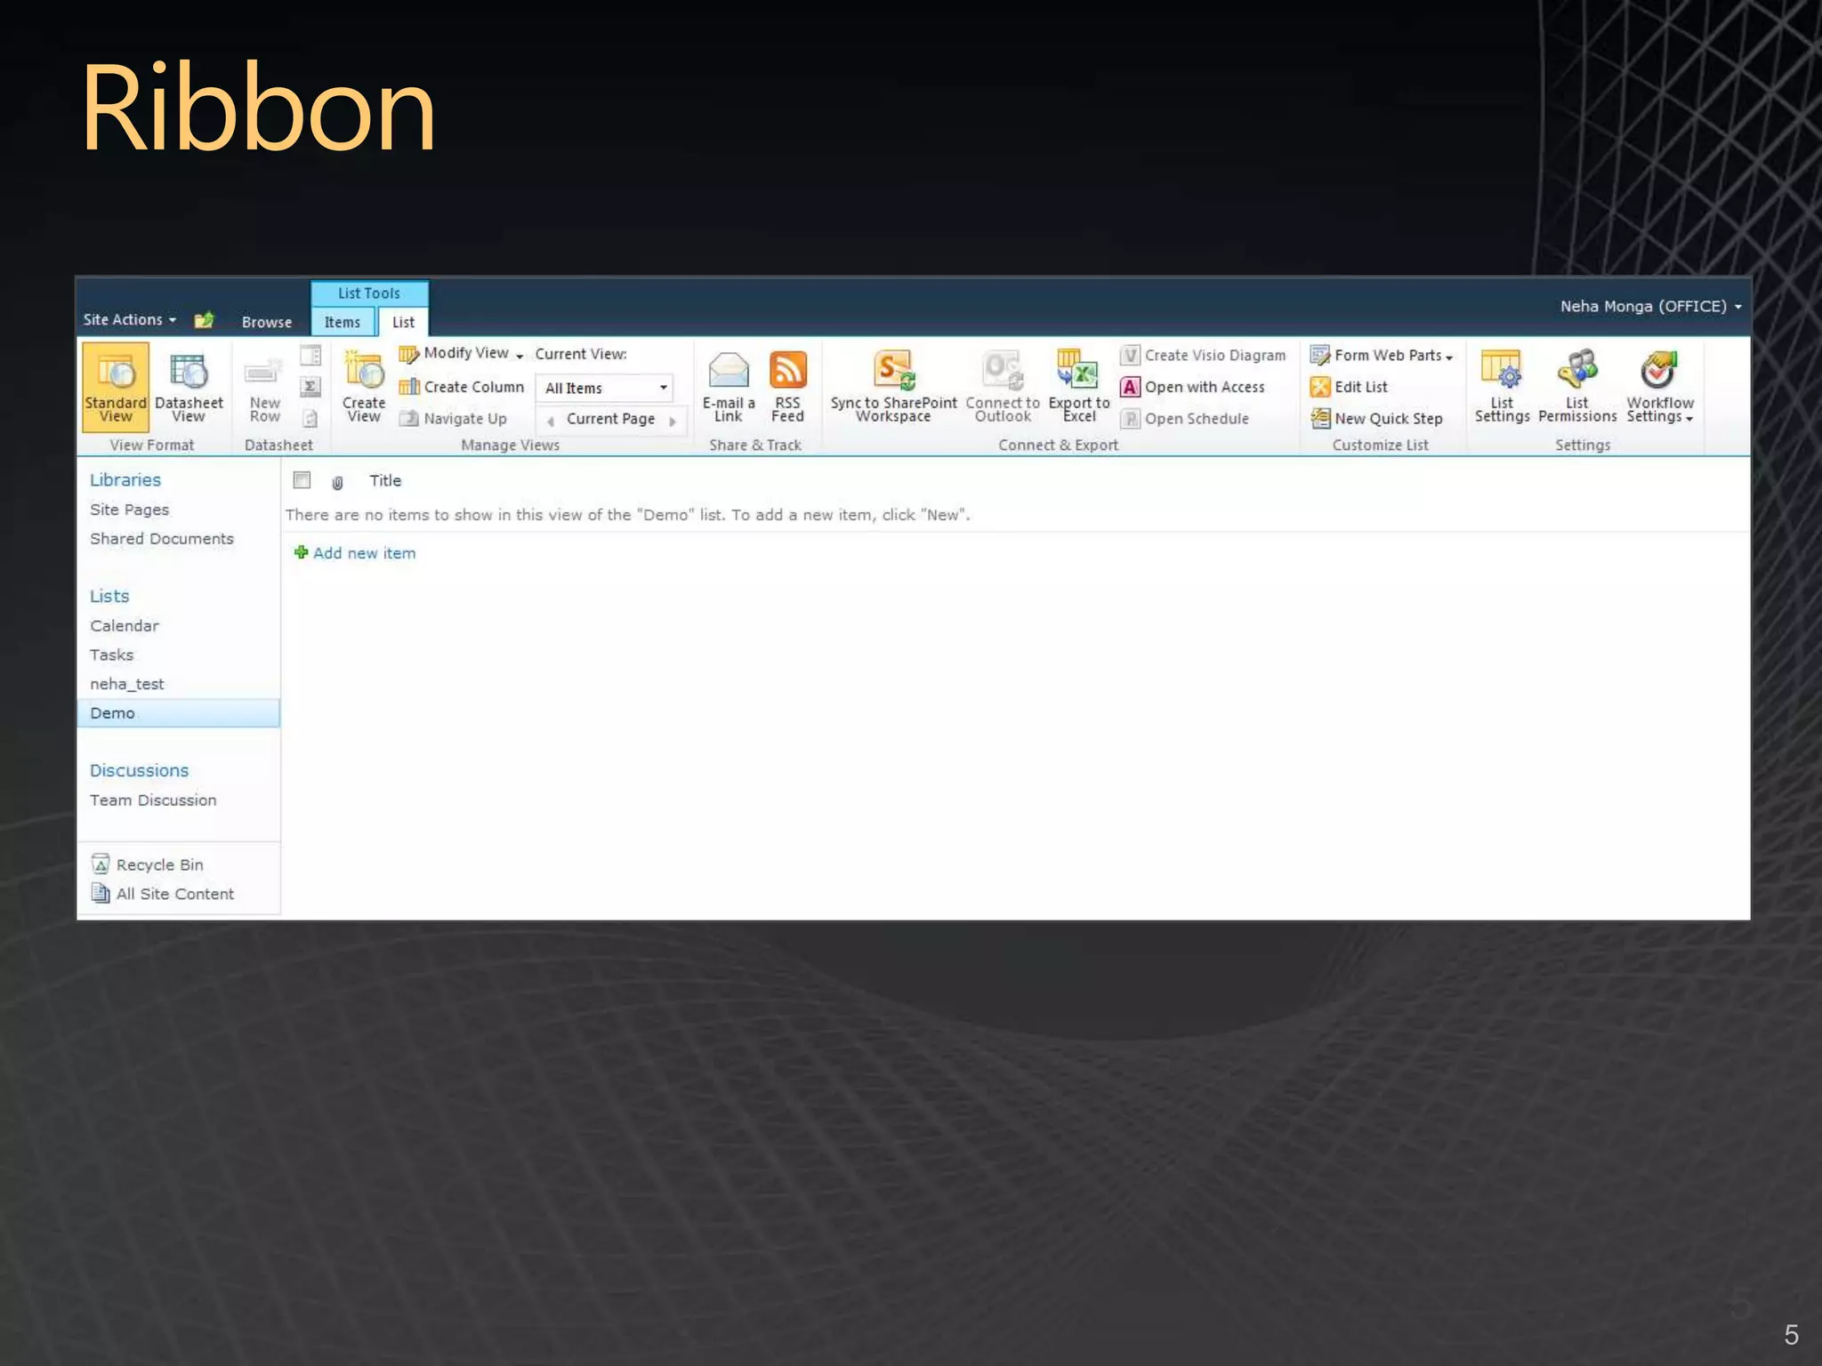Toggle the select-all checkbox beside Title

coord(302,480)
